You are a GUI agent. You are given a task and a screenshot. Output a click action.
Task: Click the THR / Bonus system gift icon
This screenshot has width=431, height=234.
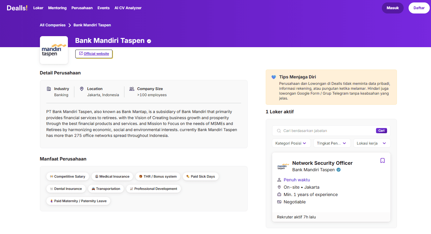tap(141, 176)
